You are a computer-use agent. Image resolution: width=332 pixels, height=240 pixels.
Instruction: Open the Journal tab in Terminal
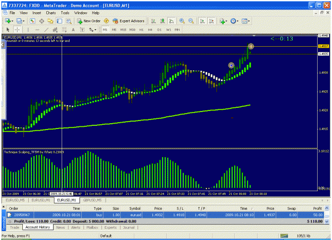(129, 227)
